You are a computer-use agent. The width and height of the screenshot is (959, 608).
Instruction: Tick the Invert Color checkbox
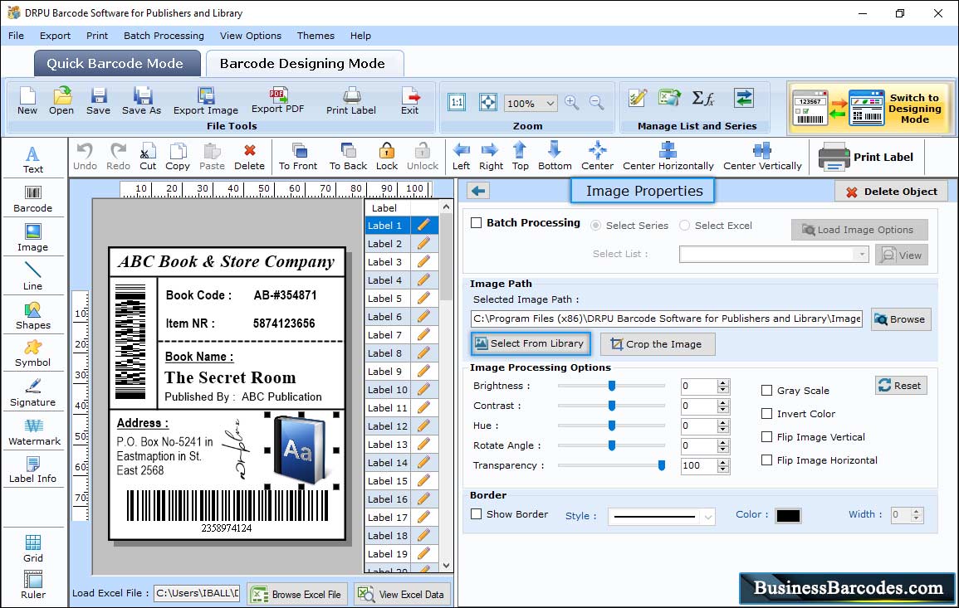766,414
